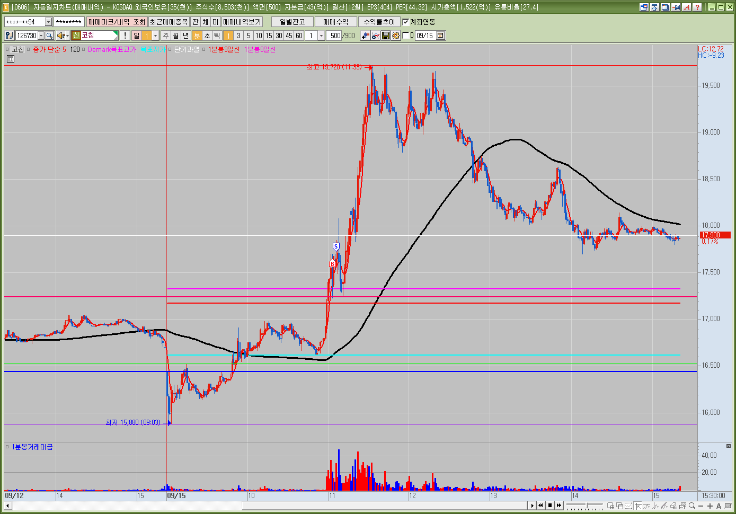Click the scrollbar left arrow at bottom-left
Screen dimensions: 736x514
(x=7, y=506)
